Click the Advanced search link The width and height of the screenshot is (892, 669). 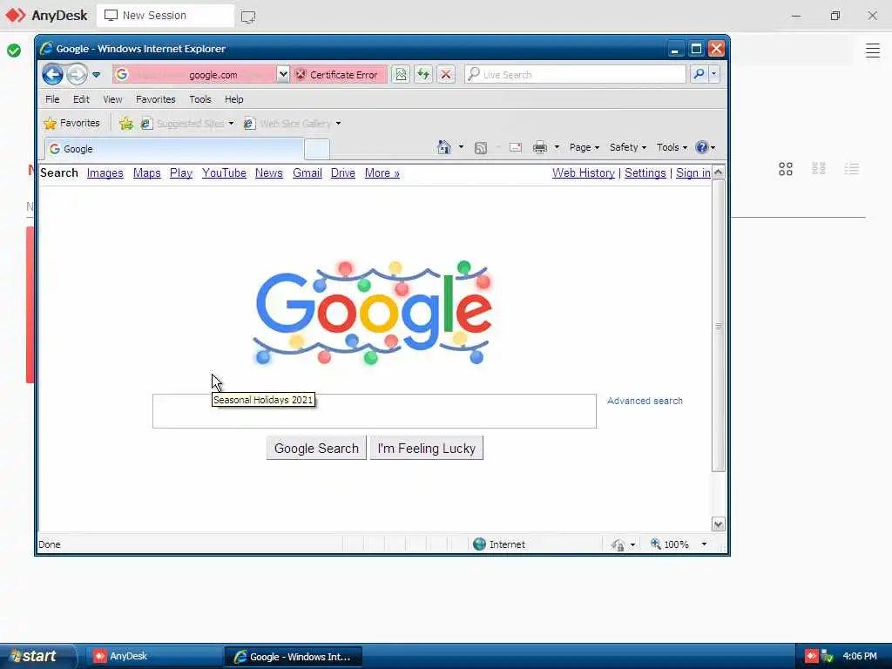645,401
